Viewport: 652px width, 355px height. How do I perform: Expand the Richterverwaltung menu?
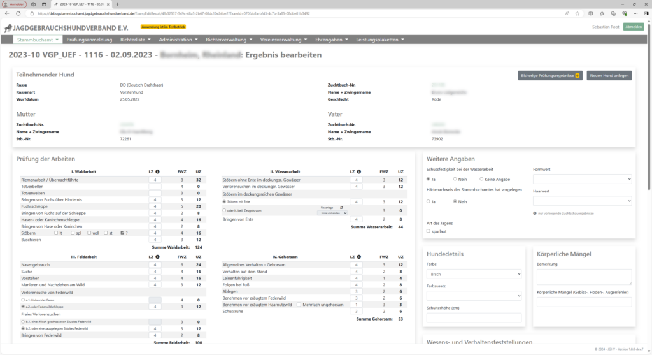(229, 40)
